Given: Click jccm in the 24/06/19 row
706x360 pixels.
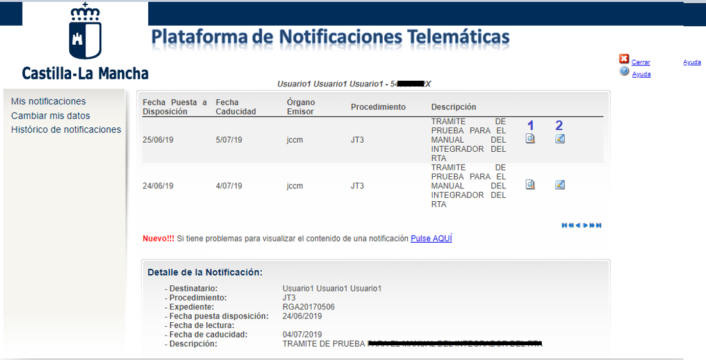Looking at the screenshot, I should point(295,186).
